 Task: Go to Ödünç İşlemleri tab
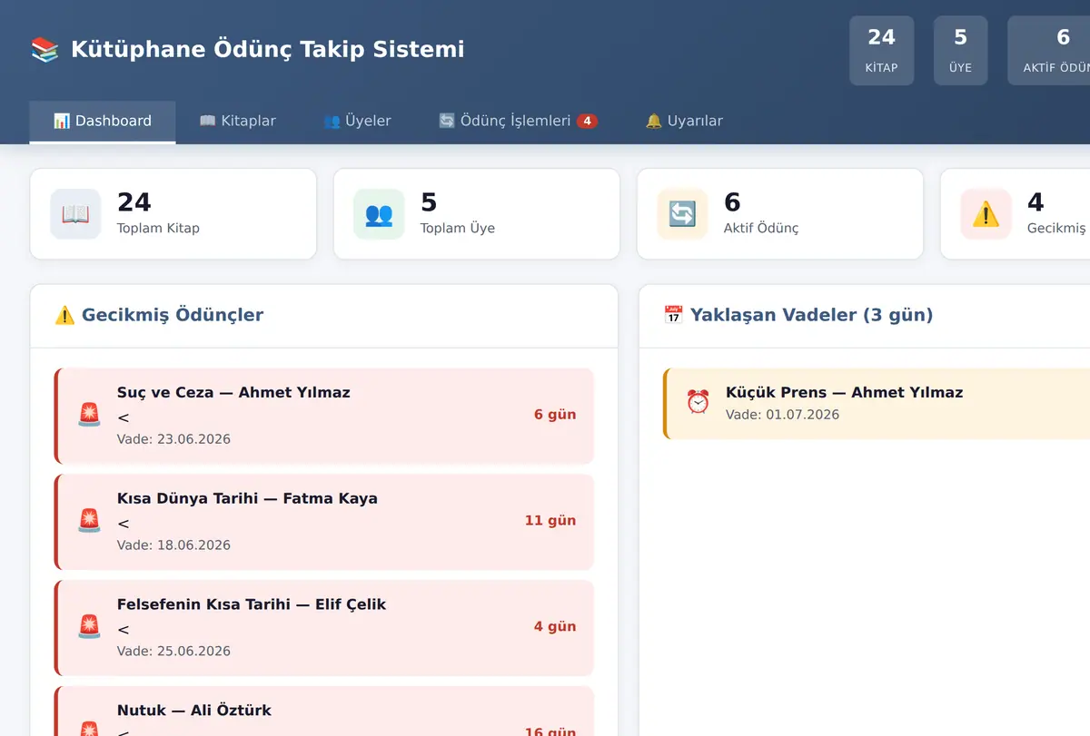(518, 121)
